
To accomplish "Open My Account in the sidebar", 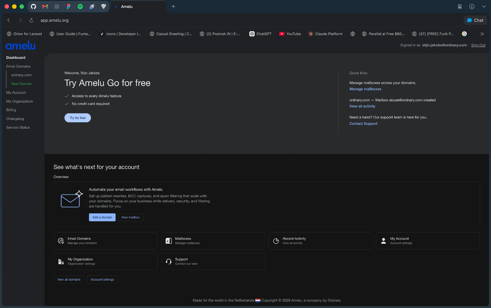I will pyautogui.click(x=16, y=93).
